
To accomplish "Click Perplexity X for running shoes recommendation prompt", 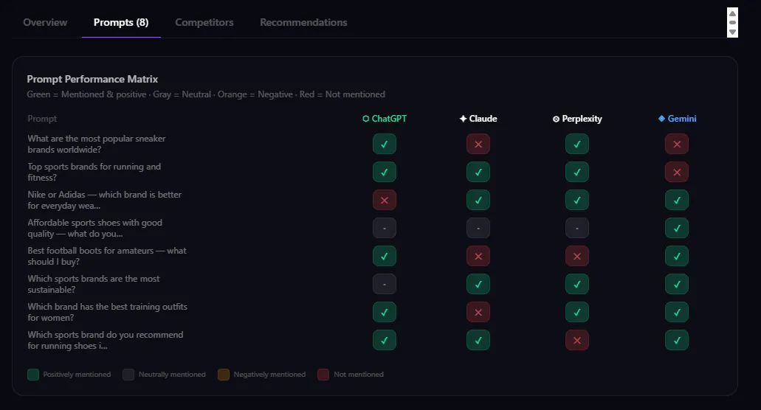I will pyautogui.click(x=577, y=340).
